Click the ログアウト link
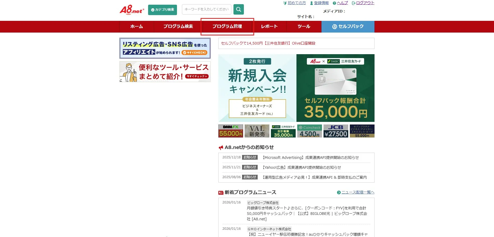The width and height of the screenshot is (494, 237). click(x=365, y=3)
